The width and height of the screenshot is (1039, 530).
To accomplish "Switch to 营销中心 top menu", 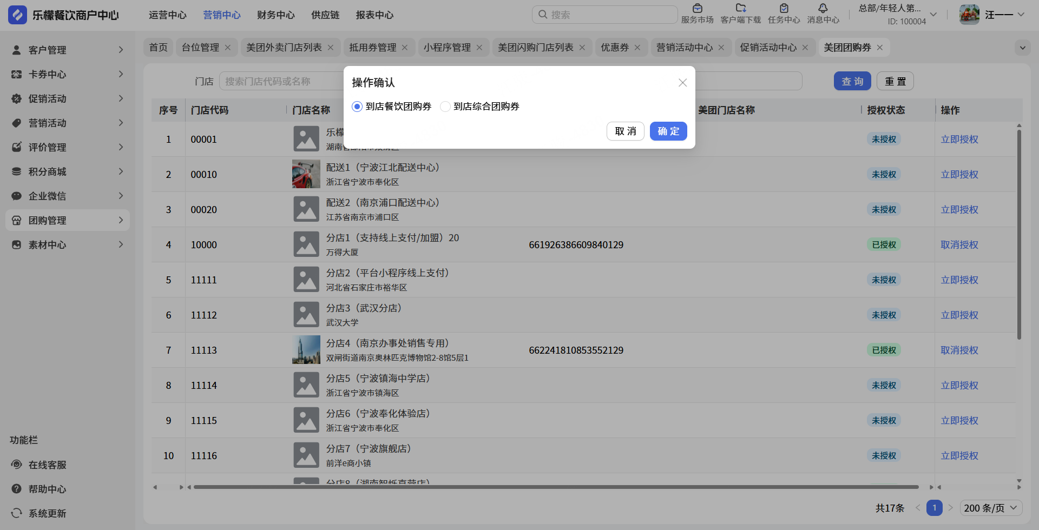I will point(222,15).
